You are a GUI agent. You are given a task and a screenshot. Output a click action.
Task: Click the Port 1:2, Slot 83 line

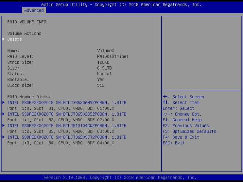pyautogui.click(x=61, y=131)
